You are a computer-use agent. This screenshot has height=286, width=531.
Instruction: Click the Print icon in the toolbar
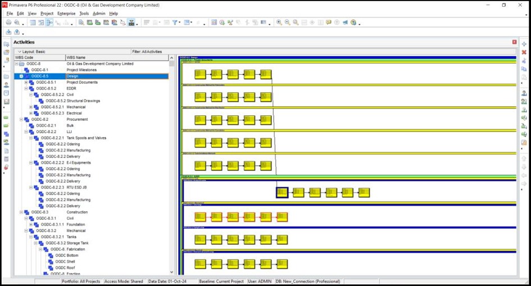tap(8, 22)
